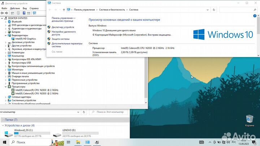The width and height of the screenshot is (260, 146).
Task: Click the search field in System window
Action: pos(238,10)
